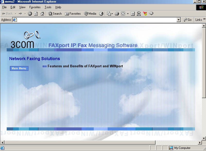Click the horizontal scrollbar right arrow
Image resolution: width=206 pixels, height=151 pixels.
click(200, 142)
